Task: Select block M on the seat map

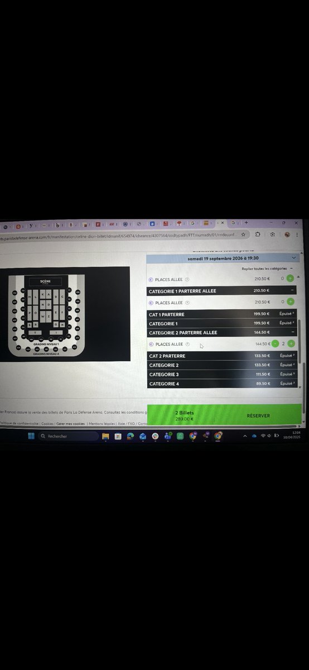Action: [x=30, y=297]
